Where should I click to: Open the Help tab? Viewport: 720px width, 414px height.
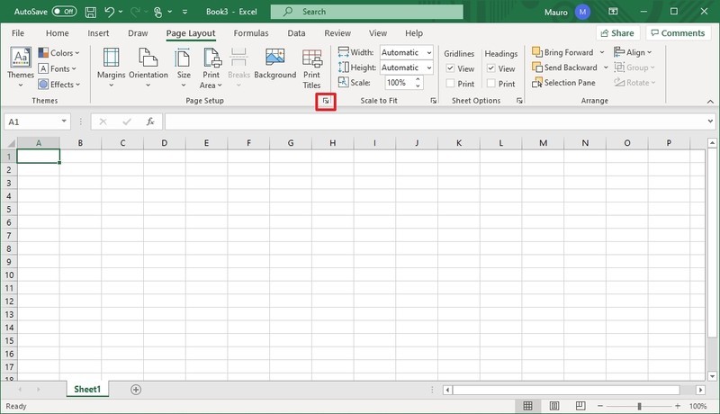414,33
